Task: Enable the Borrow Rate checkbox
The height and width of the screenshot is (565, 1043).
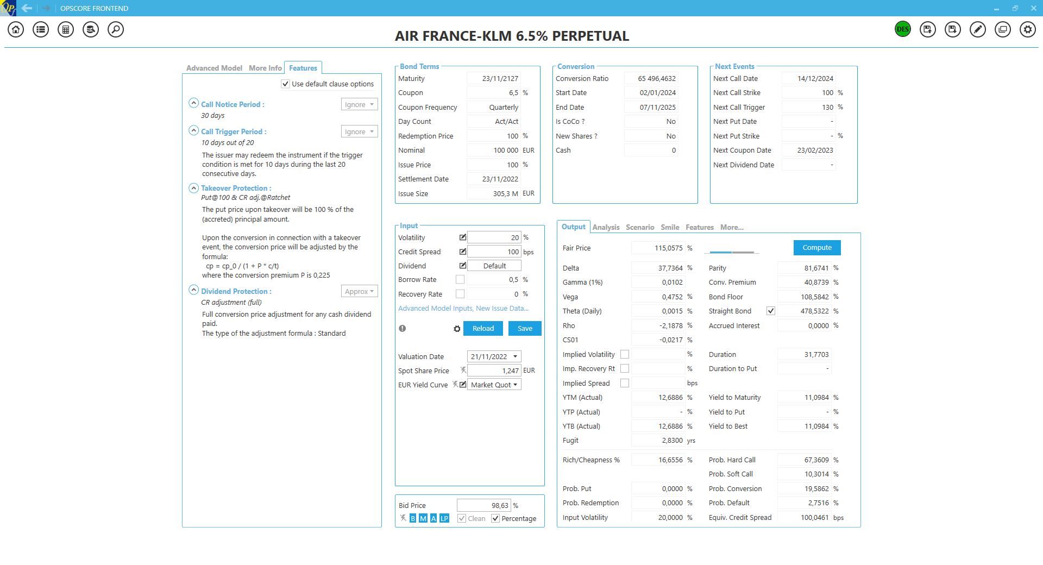Action: click(460, 279)
